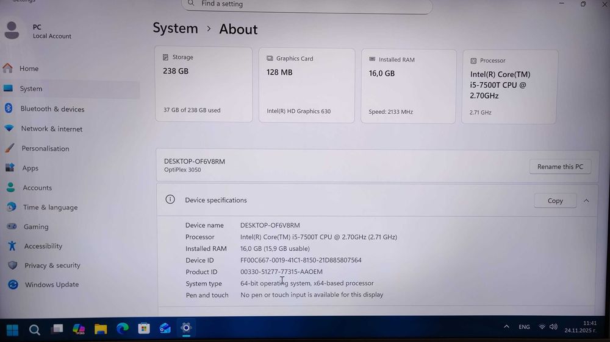Open the clock and date flyout
This screenshot has height=342, width=610.
click(x=581, y=327)
